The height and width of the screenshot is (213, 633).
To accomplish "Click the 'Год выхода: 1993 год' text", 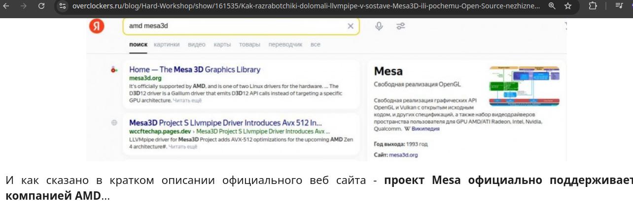I will (401, 144).
